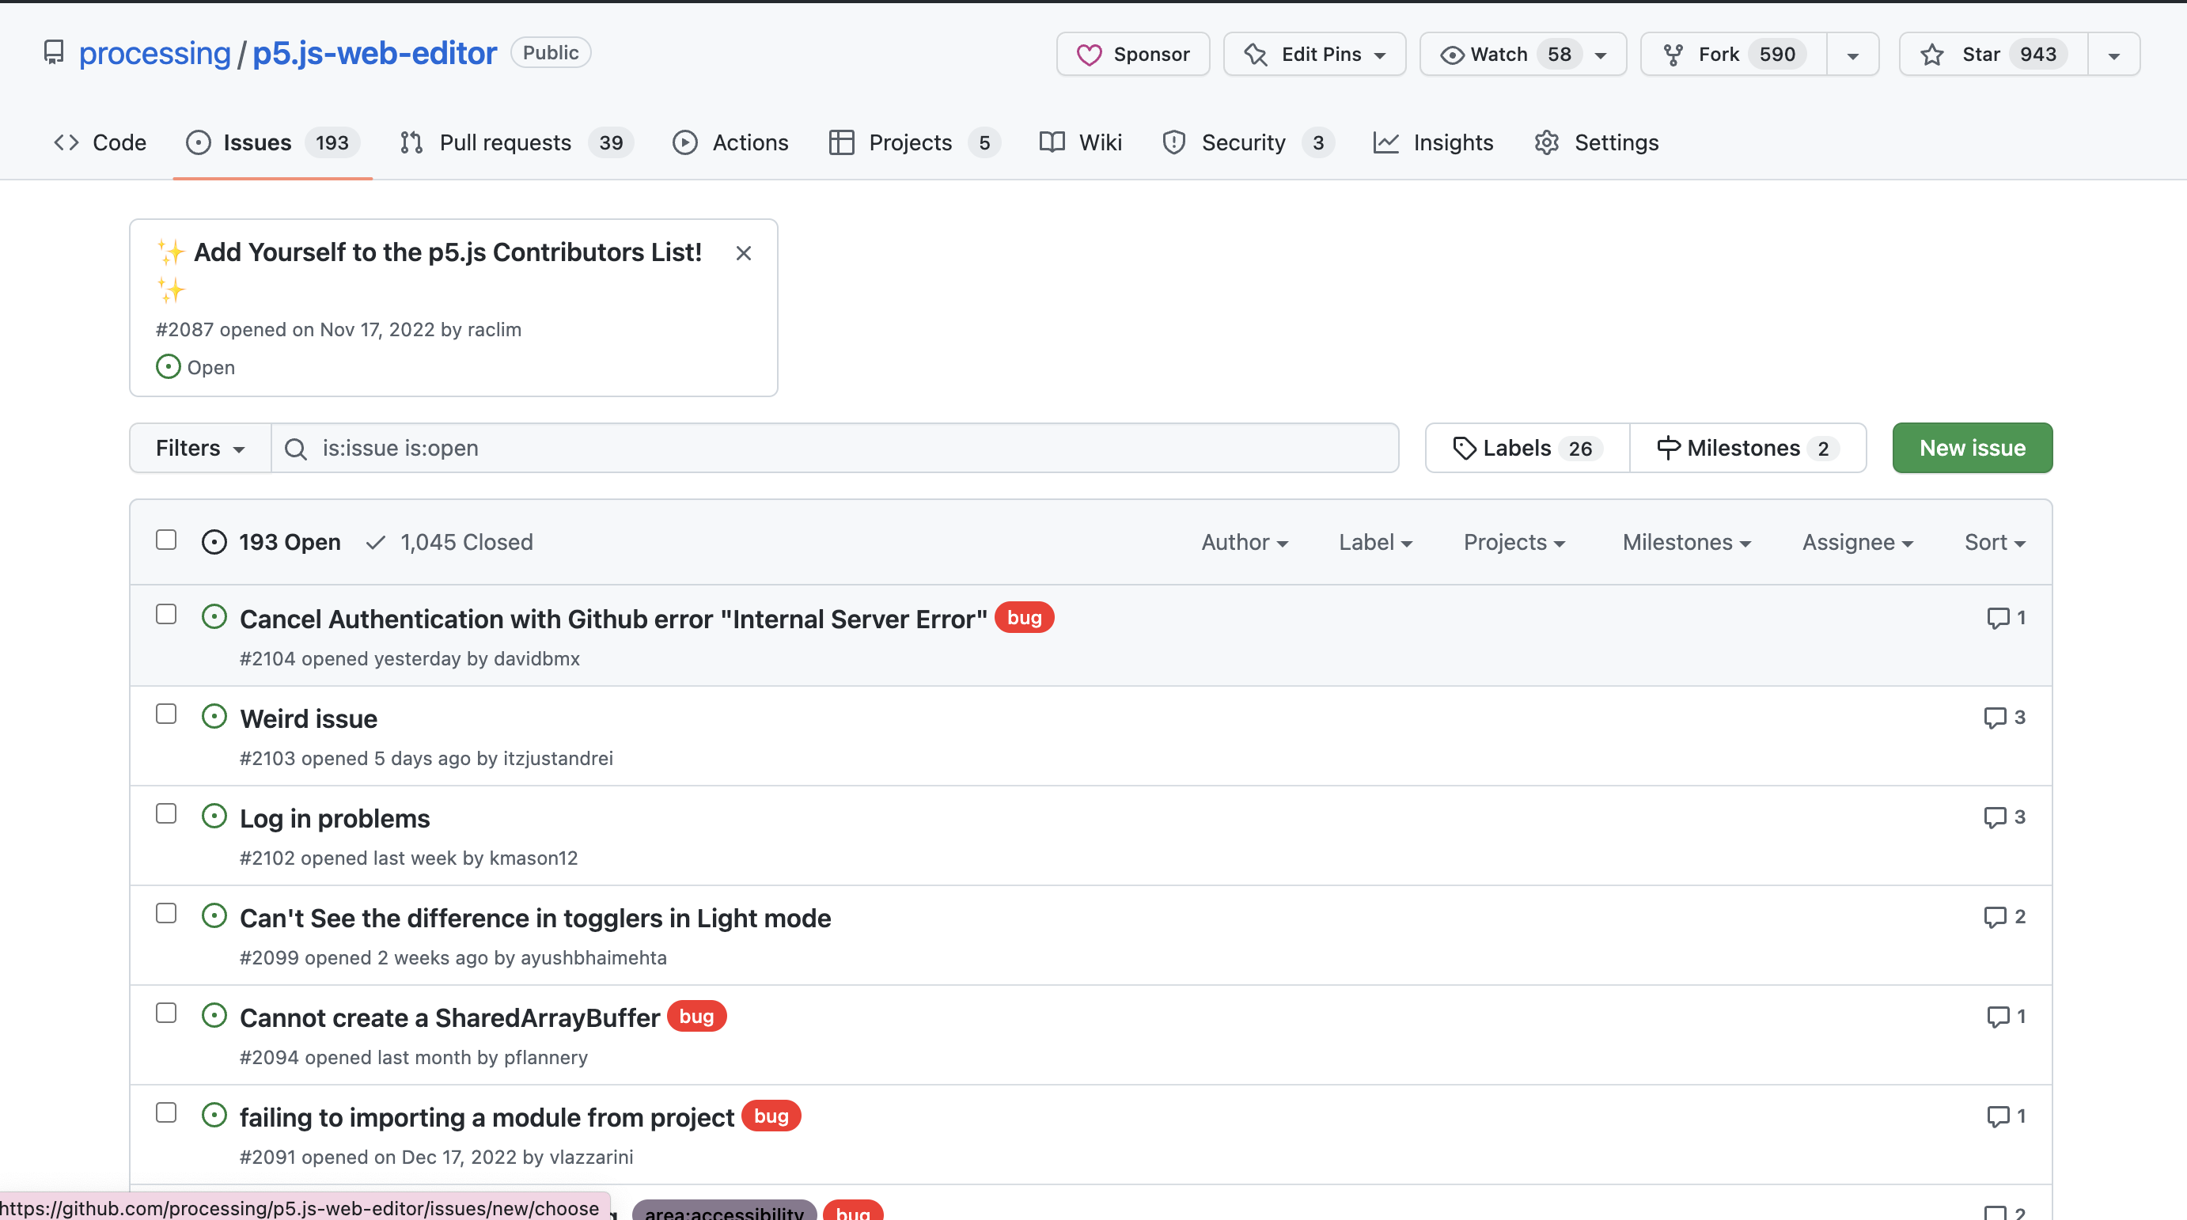The width and height of the screenshot is (2187, 1220).
Task: Expand the Label filter
Action: pos(1375,543)
